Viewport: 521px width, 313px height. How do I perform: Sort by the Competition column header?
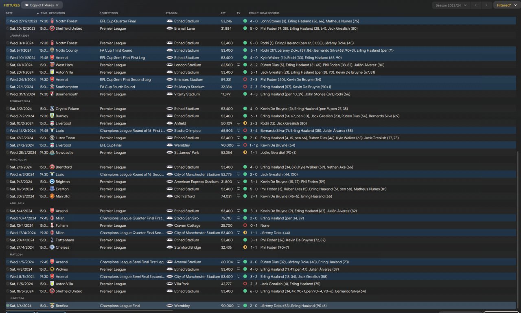(109, 13)
